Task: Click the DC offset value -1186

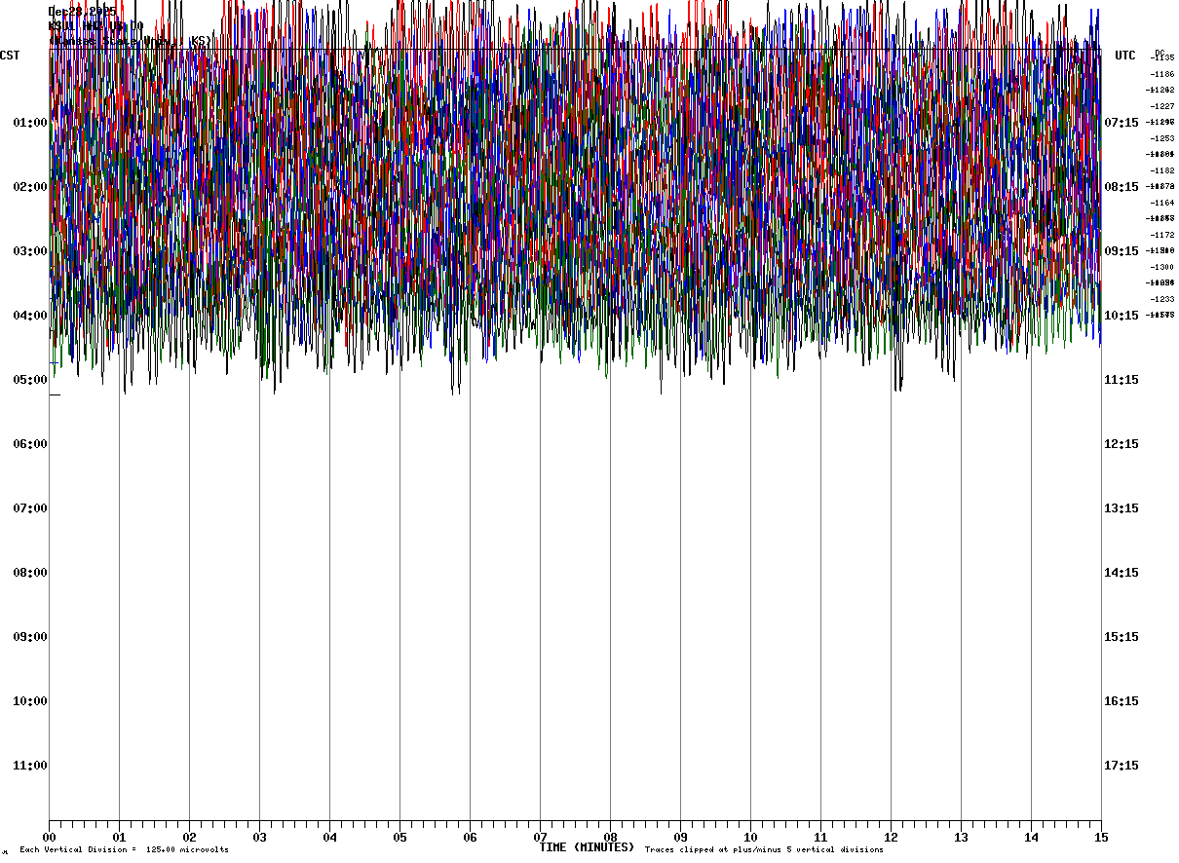Action: click(x=1162, y=74)
